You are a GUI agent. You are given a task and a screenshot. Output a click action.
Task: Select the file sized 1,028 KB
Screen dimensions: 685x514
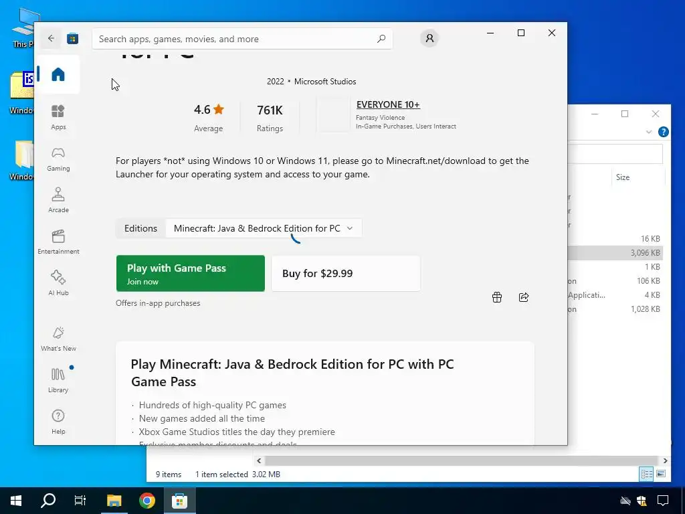[615, 309]
